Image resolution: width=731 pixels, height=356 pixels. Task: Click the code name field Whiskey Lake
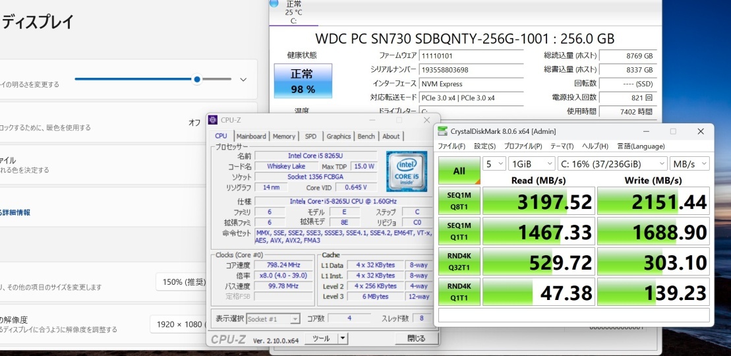286,166
